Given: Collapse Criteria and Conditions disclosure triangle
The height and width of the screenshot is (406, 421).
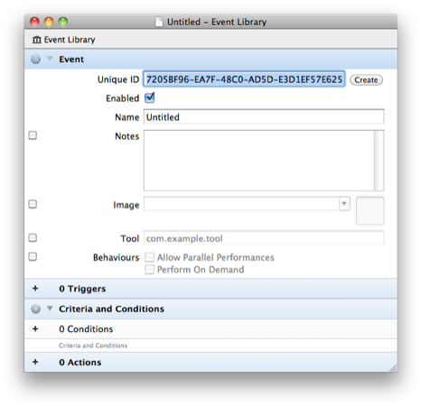Looking at the screenshot, I should pyautogui.click(x=50, y=309).
